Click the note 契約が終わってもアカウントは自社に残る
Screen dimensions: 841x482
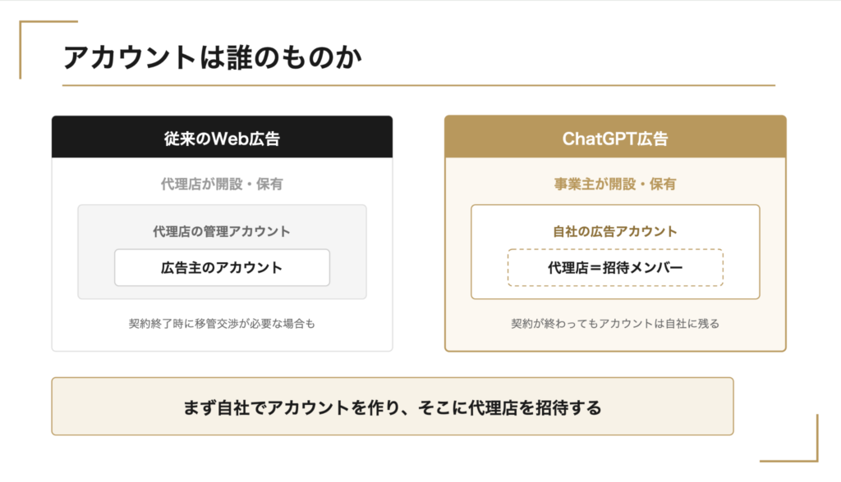click(615, 324)
